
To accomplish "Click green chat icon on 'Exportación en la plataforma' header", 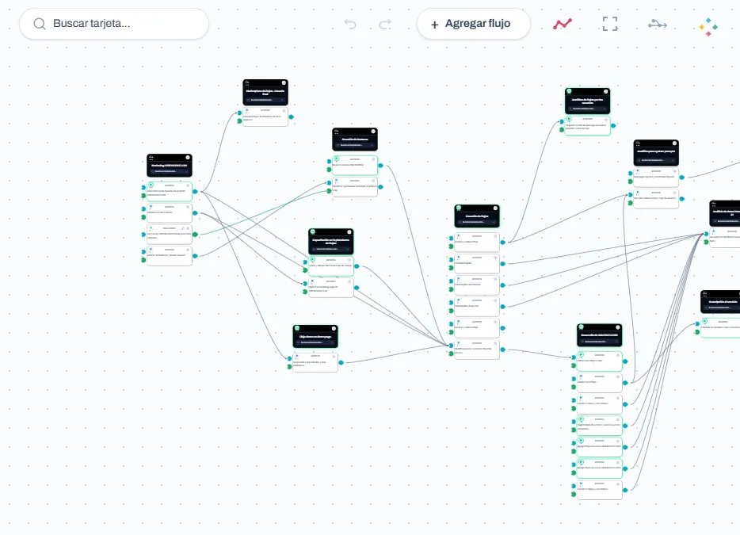I will [312, 232].
